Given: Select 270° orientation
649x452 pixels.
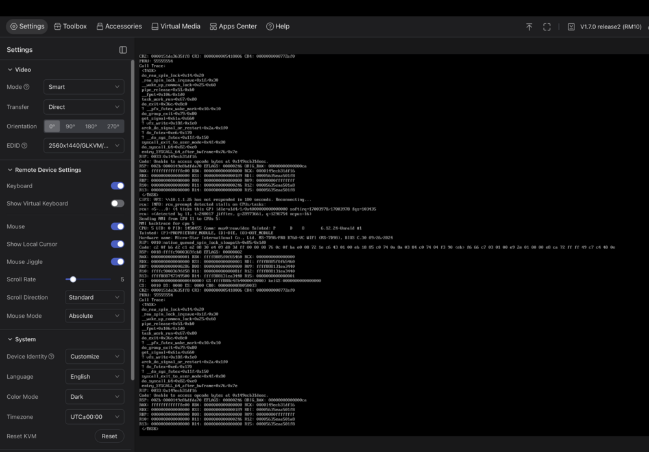Looking at the screenshot, I should point(112,126).
